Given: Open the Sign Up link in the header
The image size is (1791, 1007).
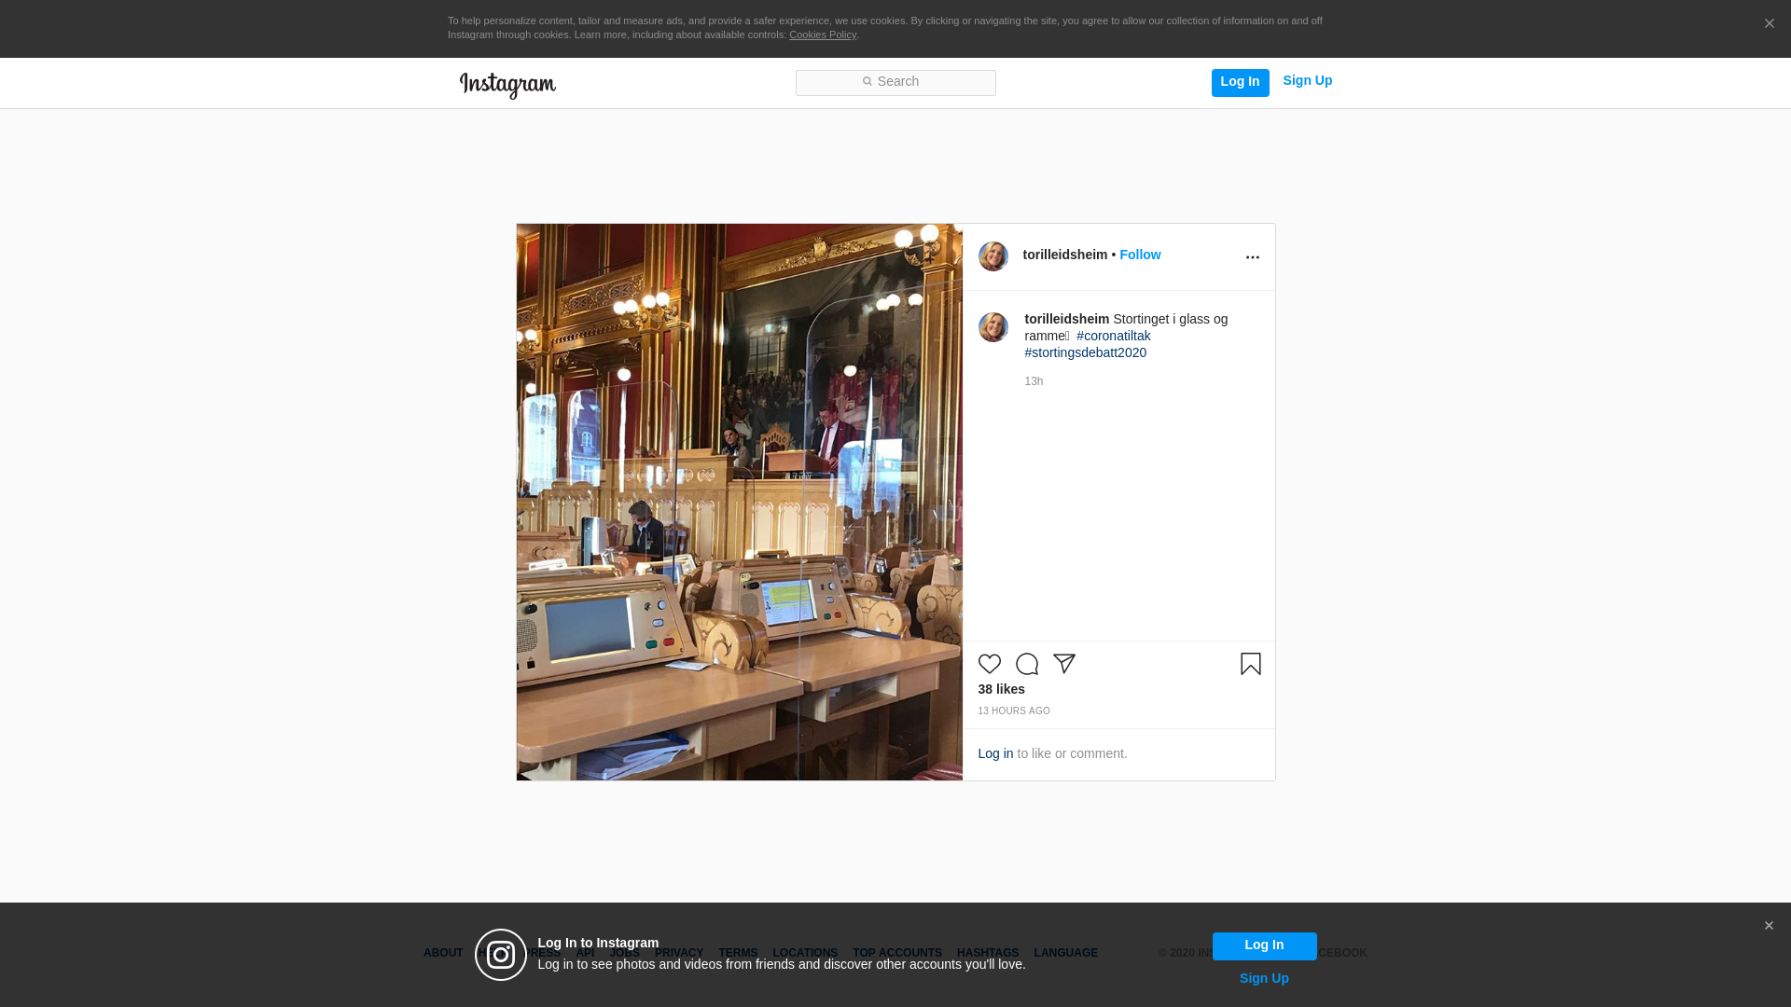Looking at the screenshot, I should pos(1307,81).
